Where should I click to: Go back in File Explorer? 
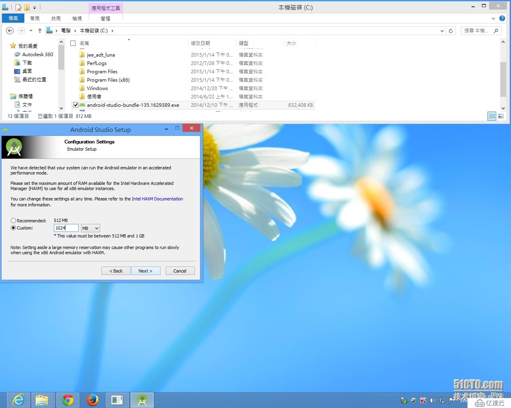(x=10, y=31)
